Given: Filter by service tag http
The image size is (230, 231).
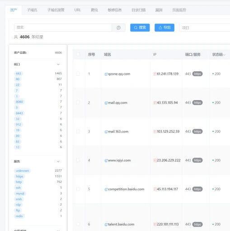Looking at the screenshot, I should [19, 182].
